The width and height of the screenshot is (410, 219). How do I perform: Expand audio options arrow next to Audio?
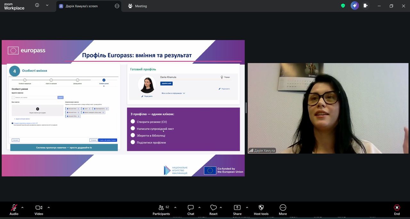22,207
